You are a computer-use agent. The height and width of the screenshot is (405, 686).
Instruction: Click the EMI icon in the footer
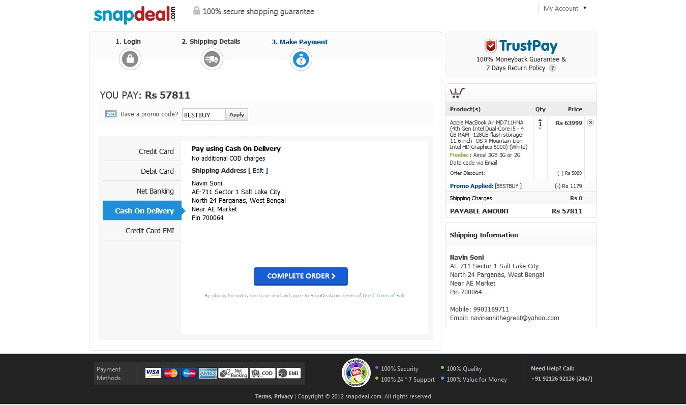click(288, 373)
